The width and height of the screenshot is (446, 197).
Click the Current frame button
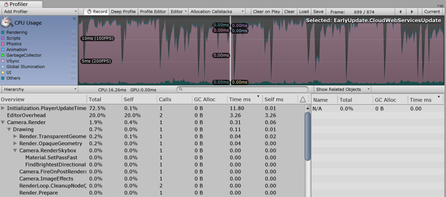click(x=432, y=12)
